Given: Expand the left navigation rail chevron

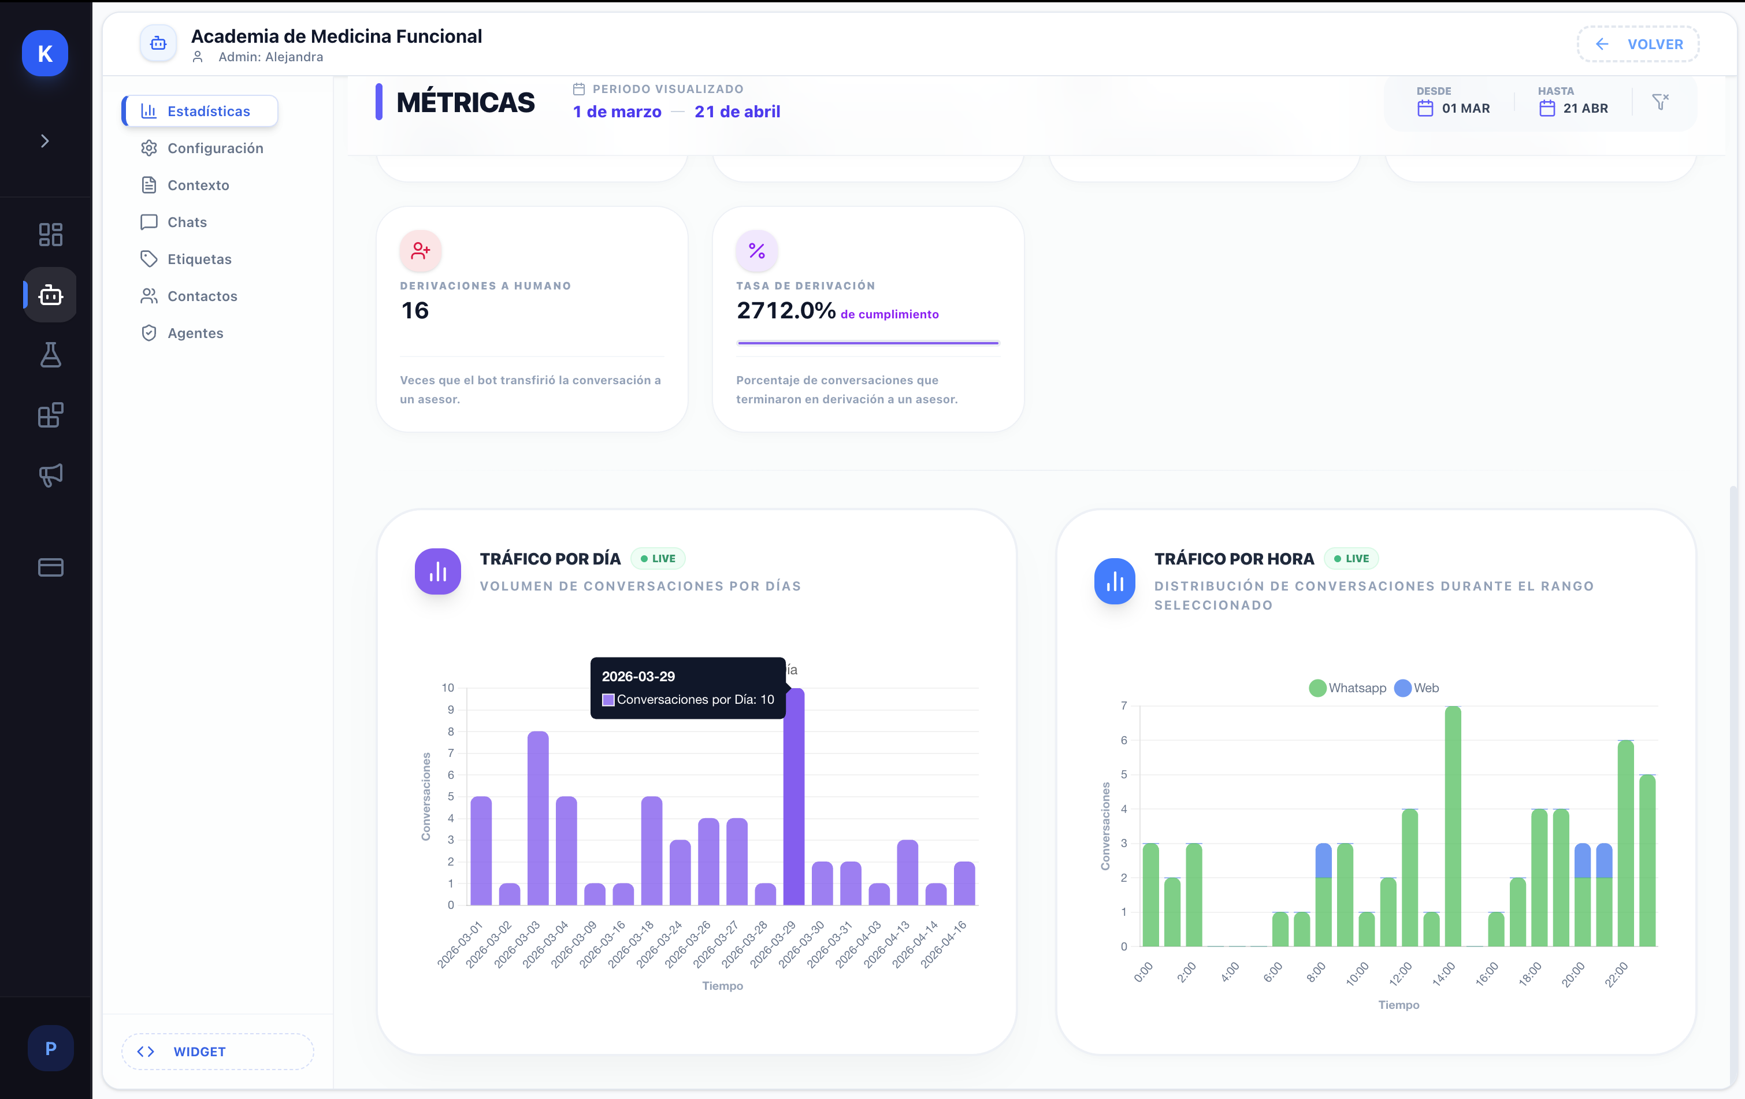Looking at the screenshot, I should [x=45, y=140].
